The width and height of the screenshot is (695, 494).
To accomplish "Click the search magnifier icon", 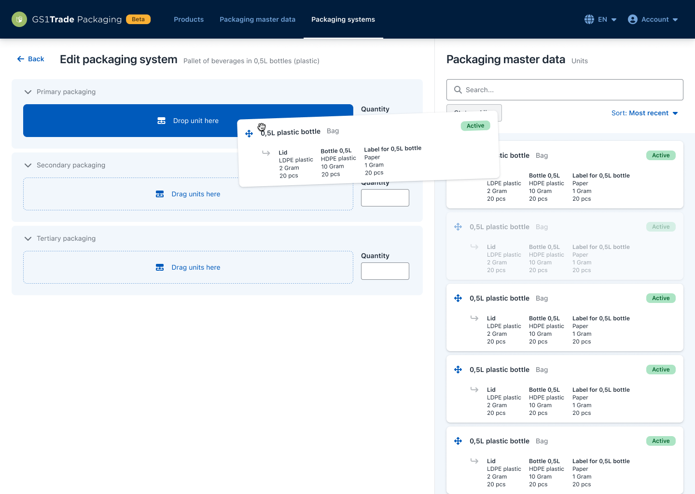I will pyautogui.click(x=458, y=90).
